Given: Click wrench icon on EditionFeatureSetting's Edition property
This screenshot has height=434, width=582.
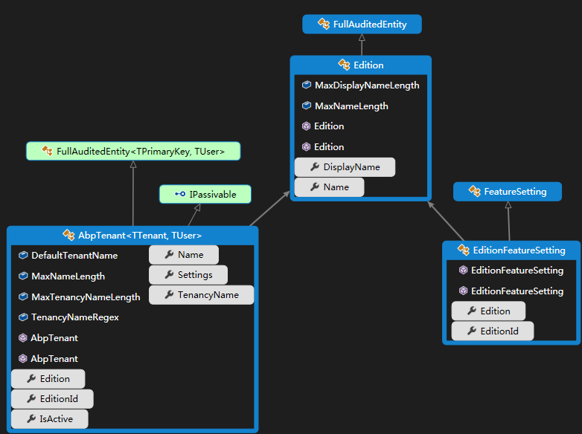Looking at the screenshot, I should (x=472, y=311).
